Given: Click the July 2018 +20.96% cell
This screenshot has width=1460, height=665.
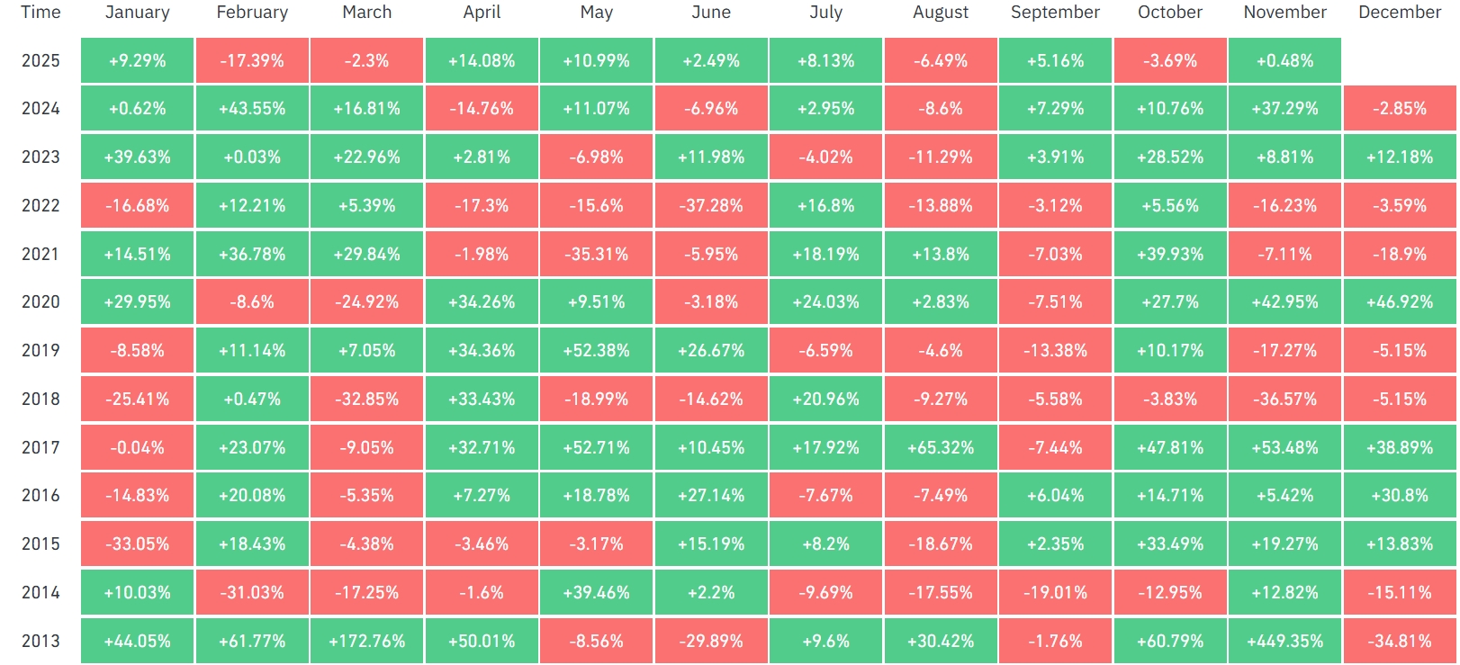Looking at the screenshot, I should (825, 400).
